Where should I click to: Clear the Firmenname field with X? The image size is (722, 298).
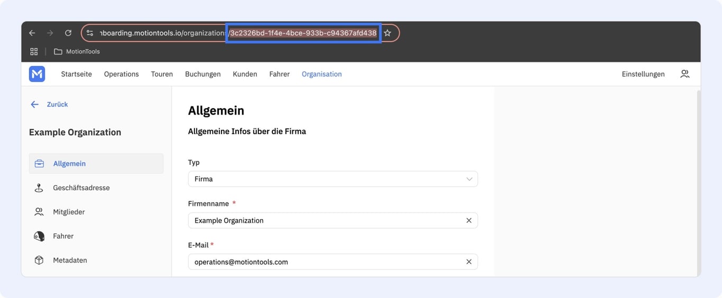(x=469, y=220)
